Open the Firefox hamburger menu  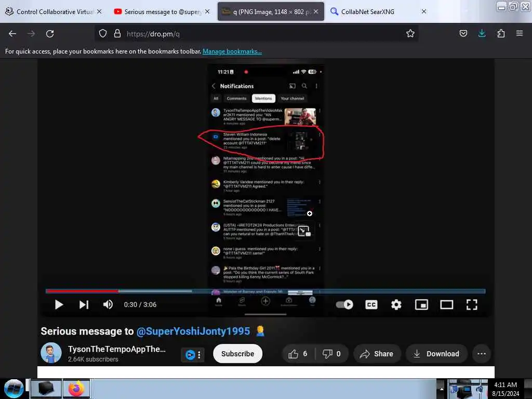519,34
